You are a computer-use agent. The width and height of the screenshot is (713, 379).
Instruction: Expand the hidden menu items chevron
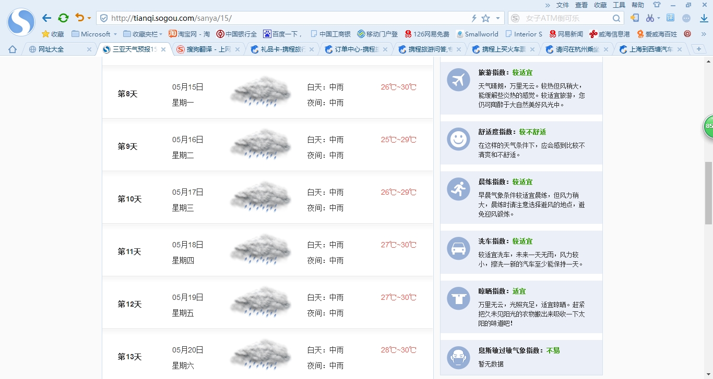[x=548, y=5]
